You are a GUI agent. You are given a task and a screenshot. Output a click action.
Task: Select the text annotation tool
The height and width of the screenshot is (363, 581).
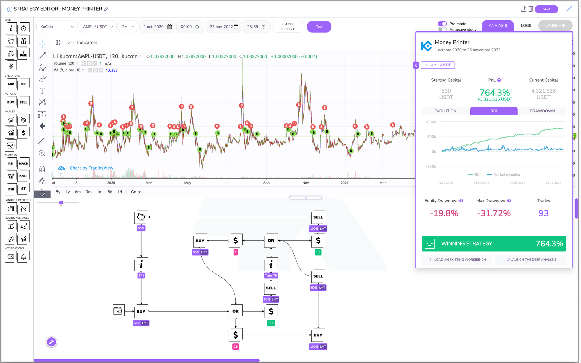click(42, 91)
